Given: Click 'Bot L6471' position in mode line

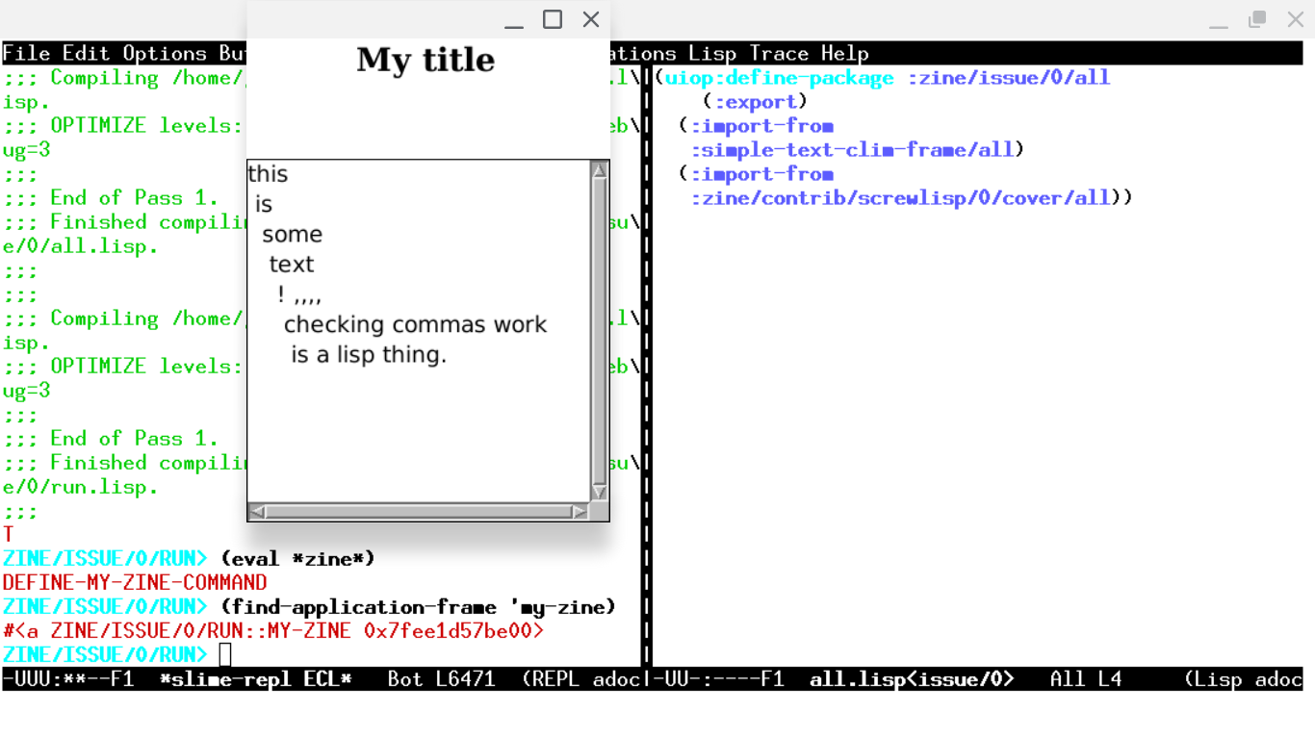Looking at the screenshot, I should [x=441, y=679].
